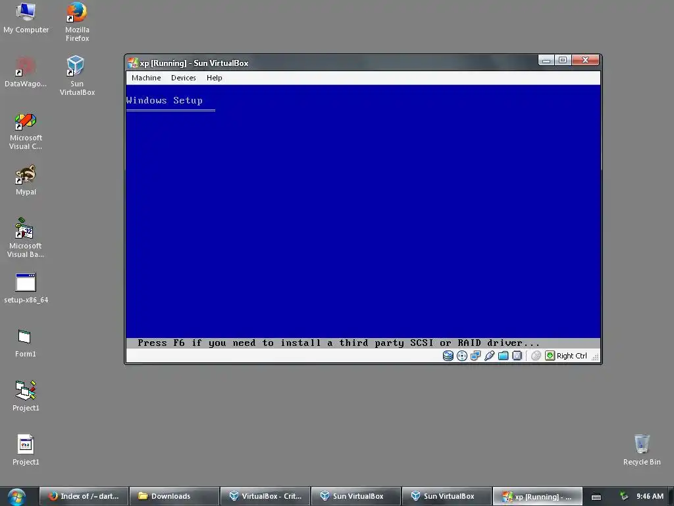Click inside the Windows Setup blue VM screen
The height and width of the screenshot is (506, 674).
[363, 211]
